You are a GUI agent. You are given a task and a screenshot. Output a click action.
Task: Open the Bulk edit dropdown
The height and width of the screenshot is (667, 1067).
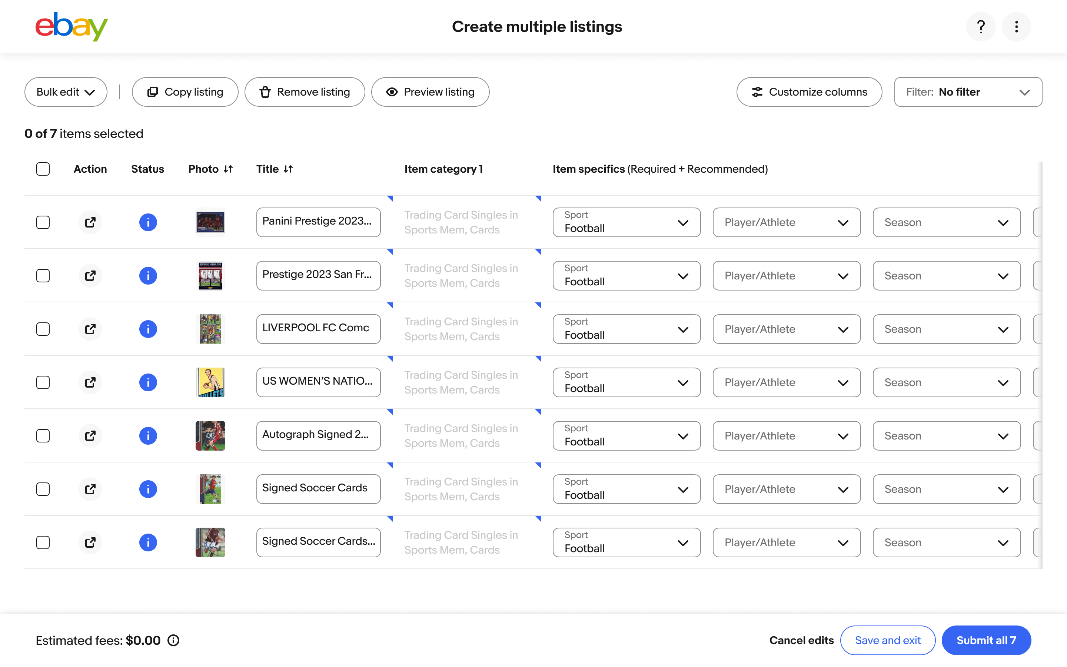pyautogui.click(x=66, y=92)
